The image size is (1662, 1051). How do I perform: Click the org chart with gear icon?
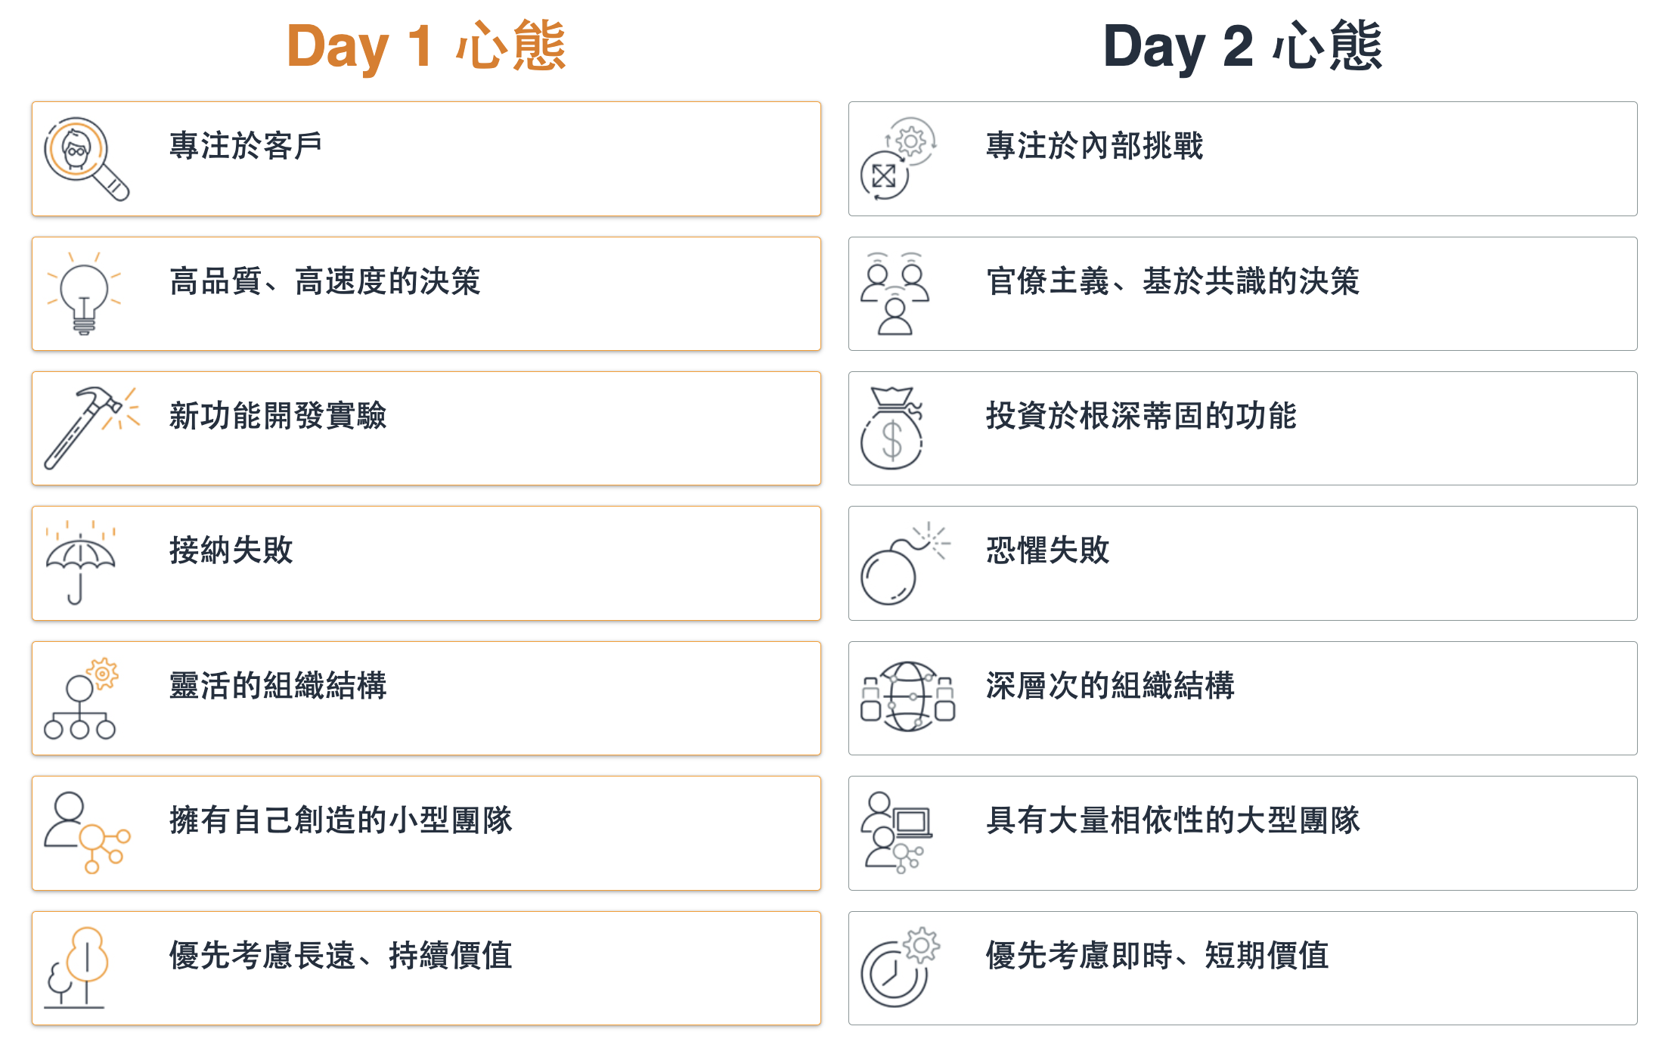coord(81,698)
